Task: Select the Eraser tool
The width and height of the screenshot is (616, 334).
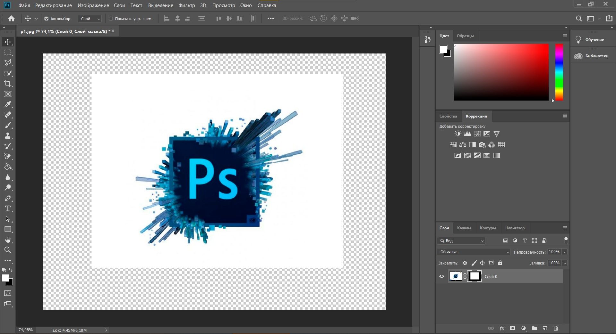Action: tap(8, 156)
